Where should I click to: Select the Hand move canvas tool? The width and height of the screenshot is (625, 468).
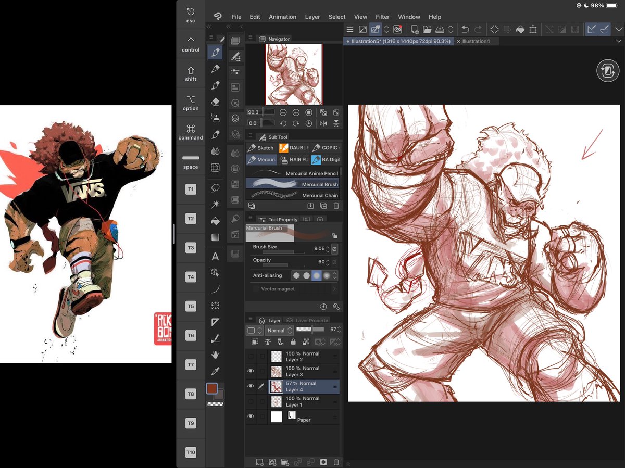pos(215,355)
